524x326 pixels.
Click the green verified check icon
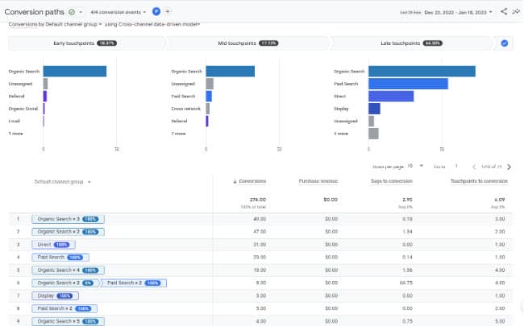pyautogui.click(x=72, y=12)
